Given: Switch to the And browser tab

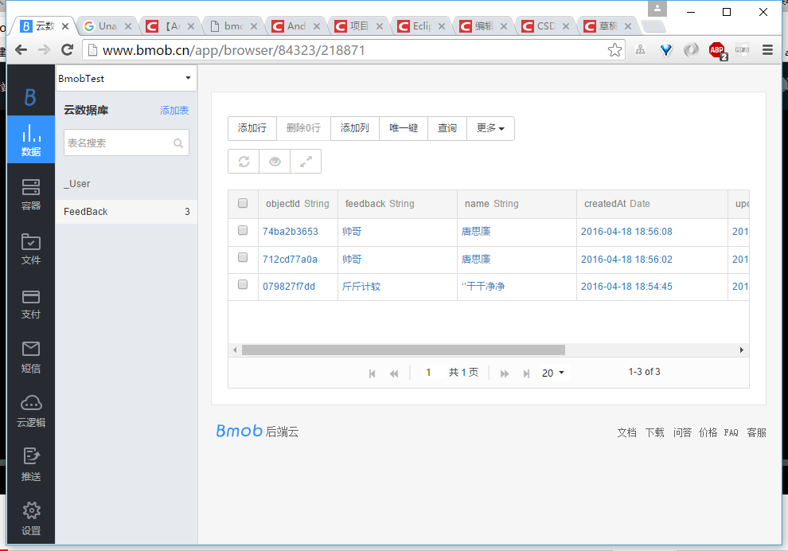Looking at the screenshot, I should click(297, 26).
